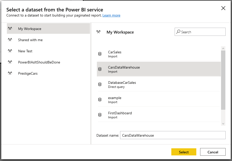Click the PrestigeCars workspace icon
Screen dimensions: 232x161
[x=10, y=73]
